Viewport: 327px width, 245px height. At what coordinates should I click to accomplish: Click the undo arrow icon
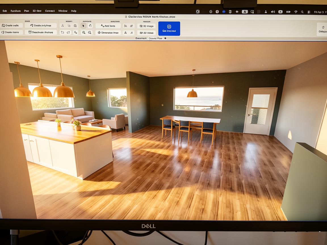tap(62, 33)
